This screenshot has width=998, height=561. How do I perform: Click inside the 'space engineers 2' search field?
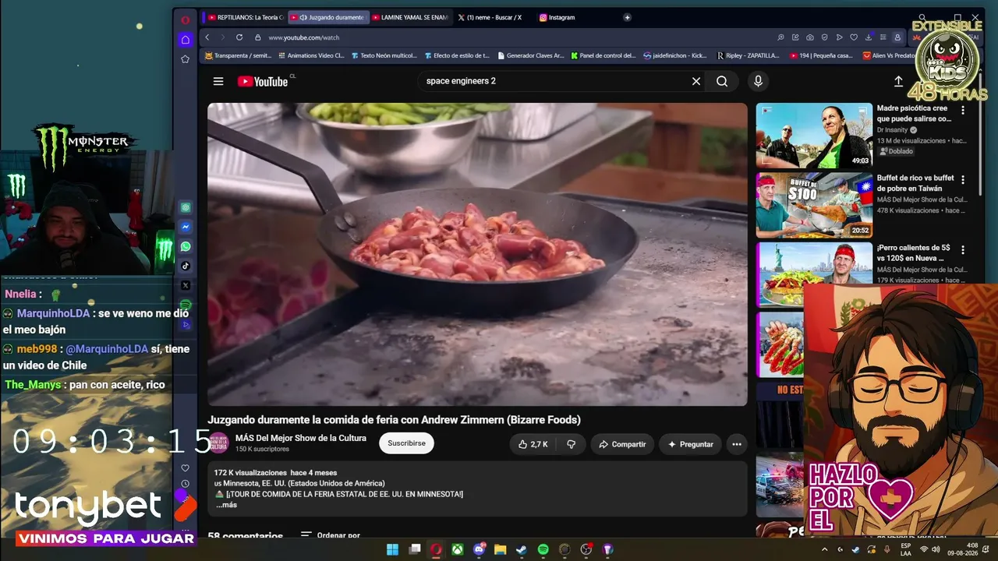click(x=554, y=81)
